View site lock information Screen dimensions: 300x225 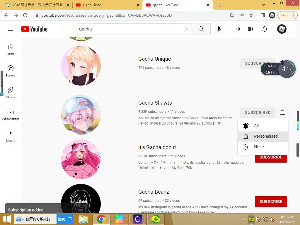point(37,15)
